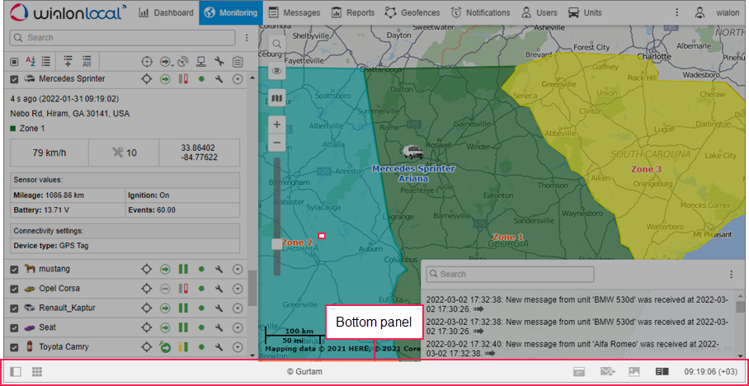The height and width of the screenshot is (386, 749).
Task: Click the unit Search field in left panel
Action: click(122, 38)
